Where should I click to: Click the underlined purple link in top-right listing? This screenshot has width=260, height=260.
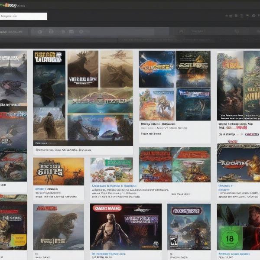(252, 134)
